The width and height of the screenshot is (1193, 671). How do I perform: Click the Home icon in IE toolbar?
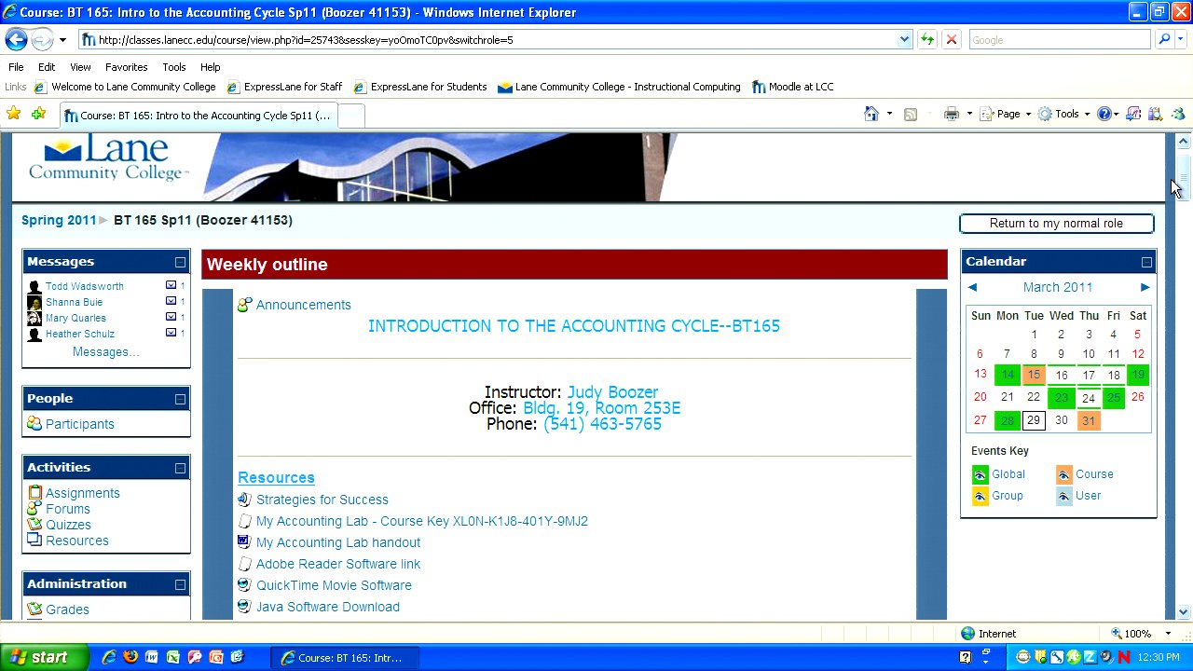point(871,114)
